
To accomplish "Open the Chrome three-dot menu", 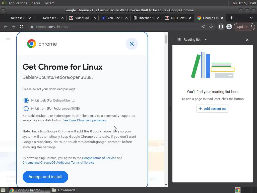I will [251, 27].
